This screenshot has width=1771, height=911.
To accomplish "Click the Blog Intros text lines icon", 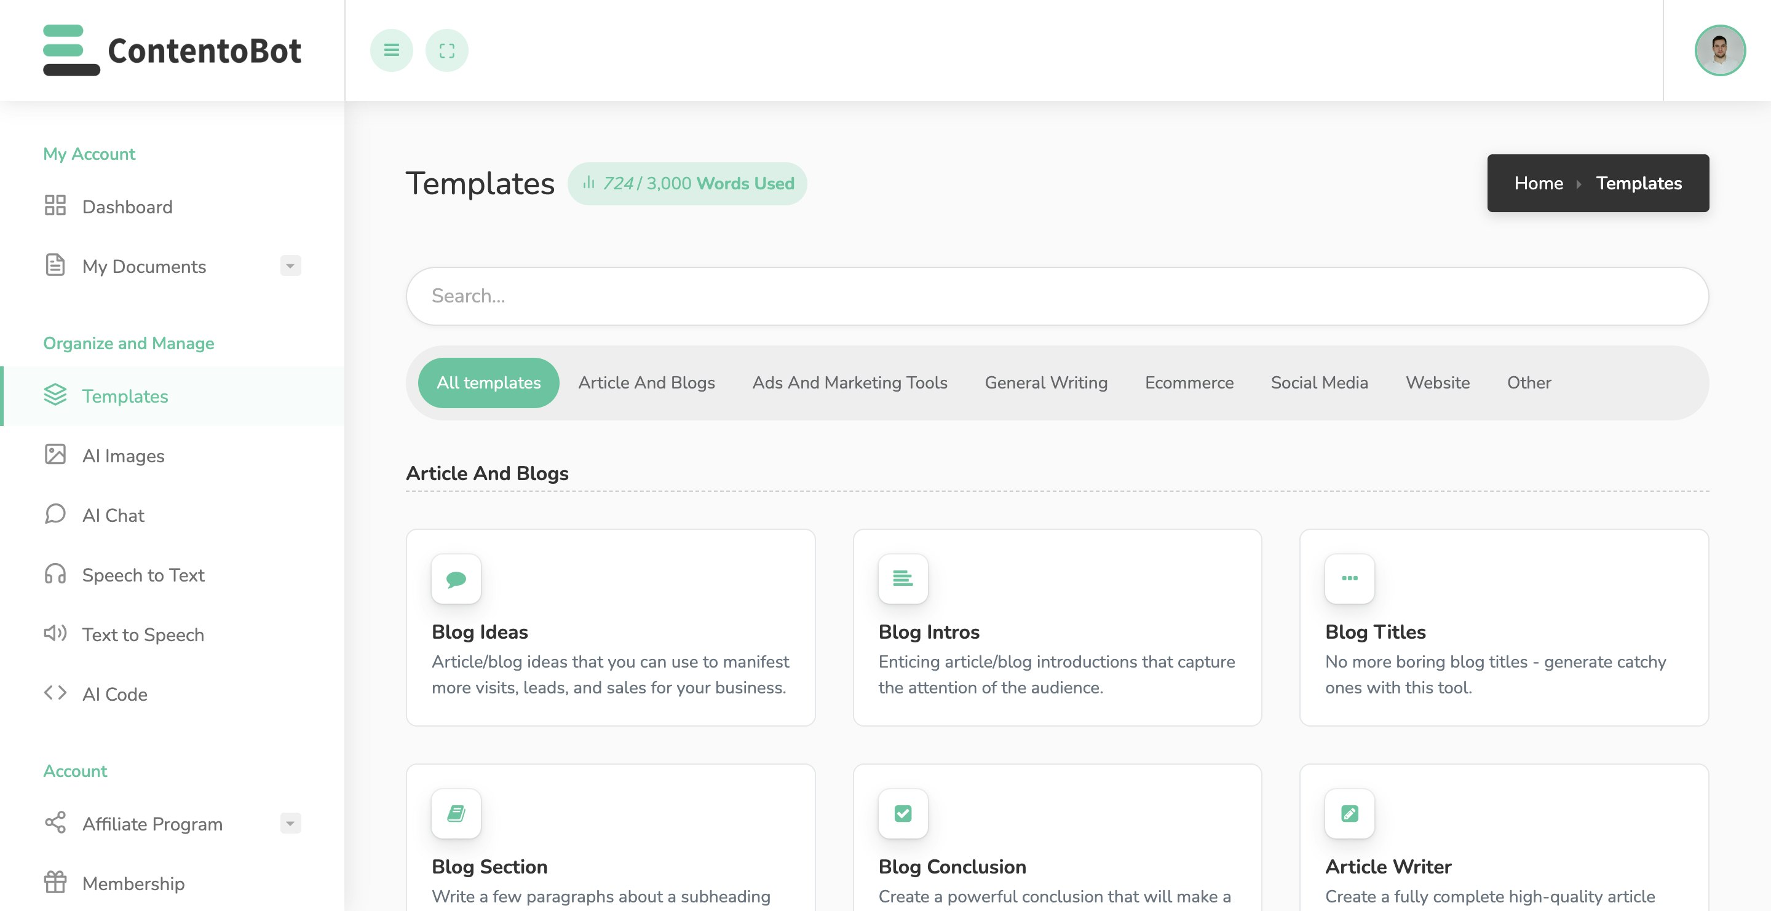I will click(x=903, y=578).
